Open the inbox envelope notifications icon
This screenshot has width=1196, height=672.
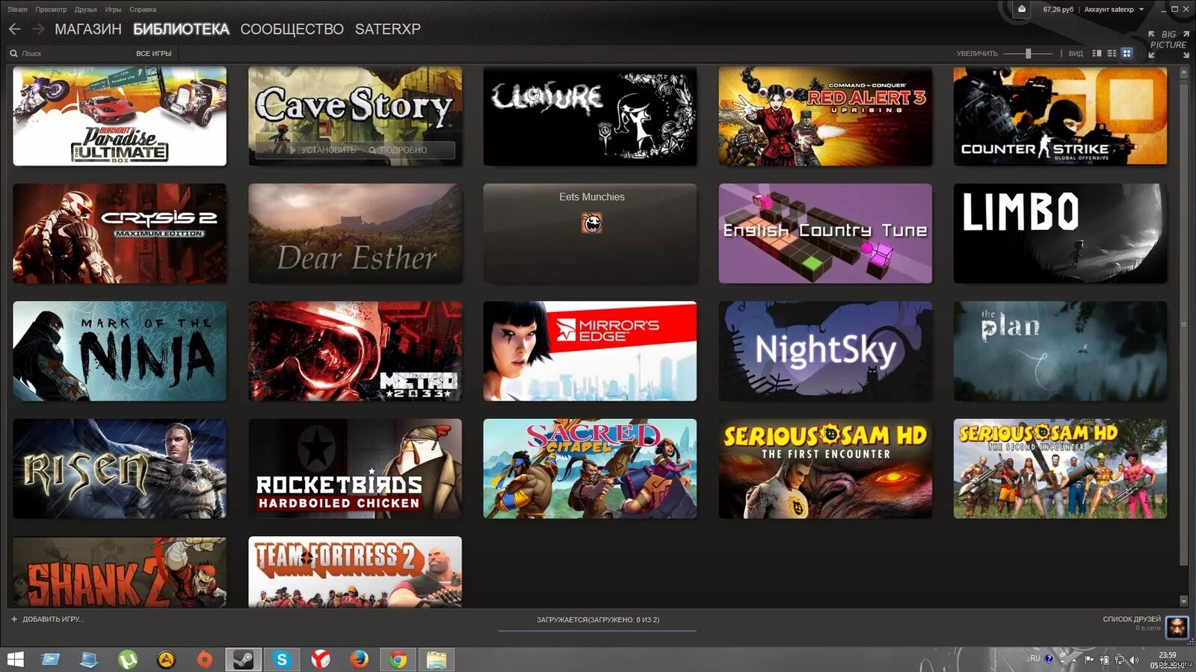(x=1022, y=9)
